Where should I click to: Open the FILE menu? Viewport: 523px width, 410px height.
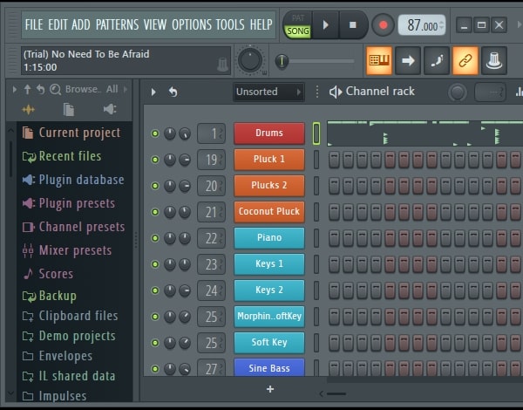[34, 24]
